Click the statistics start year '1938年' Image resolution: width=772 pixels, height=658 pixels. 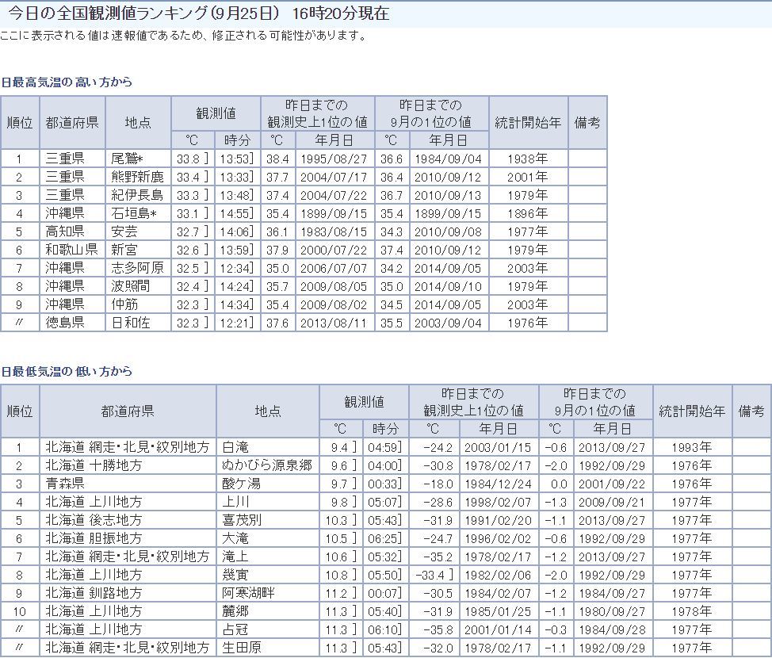coord(529,159)
